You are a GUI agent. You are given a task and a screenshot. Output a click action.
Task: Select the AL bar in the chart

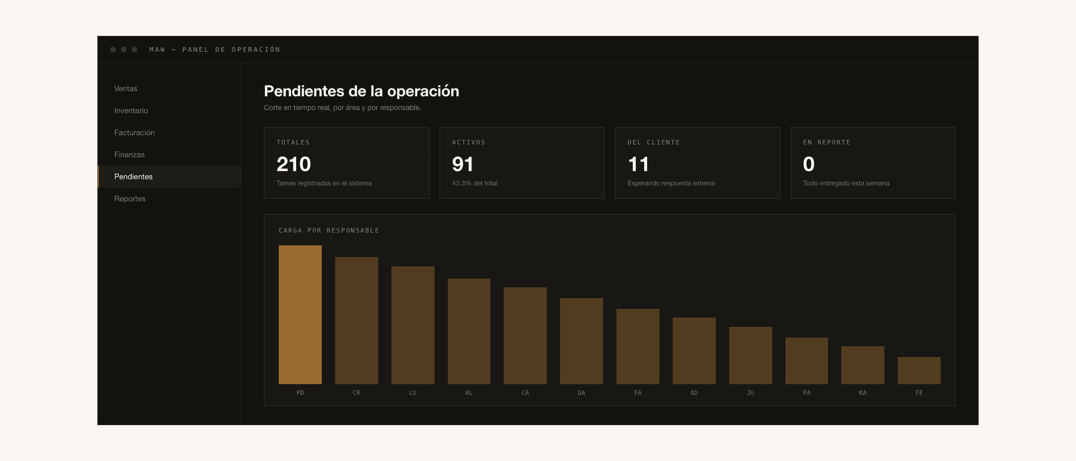click(x=469, y=331)
